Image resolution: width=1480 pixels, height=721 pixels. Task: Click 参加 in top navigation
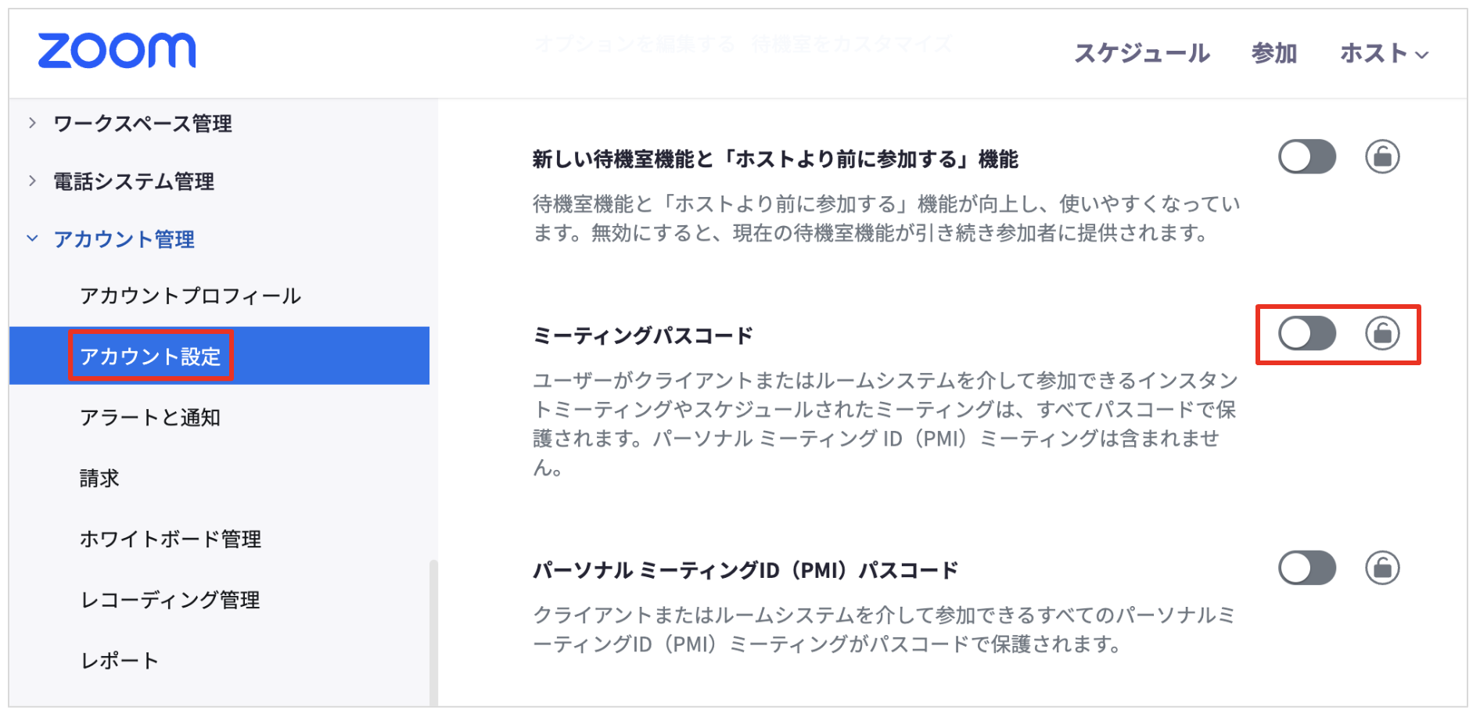tap(1274, 53)
